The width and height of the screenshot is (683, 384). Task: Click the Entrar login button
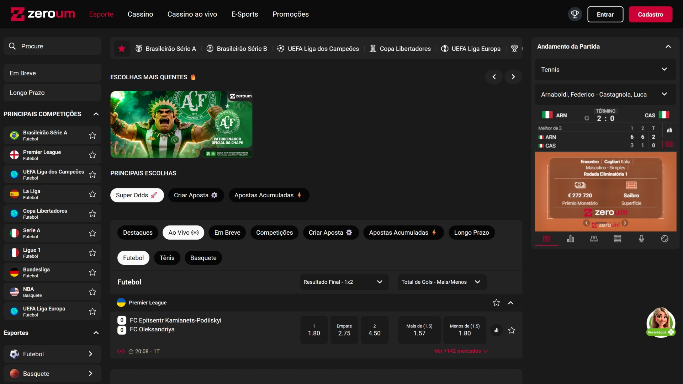click(x=605, y=14)
